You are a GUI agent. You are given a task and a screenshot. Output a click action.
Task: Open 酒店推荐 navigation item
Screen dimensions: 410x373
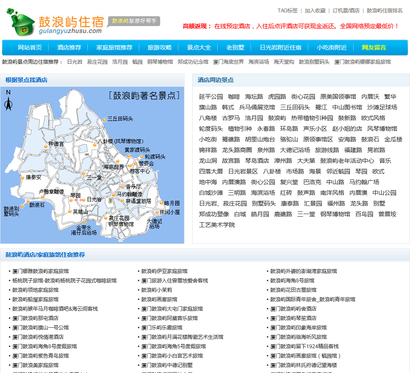(x=69, y=47)
